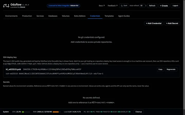Click the RAM usage bar

click(x=57, y=112)
